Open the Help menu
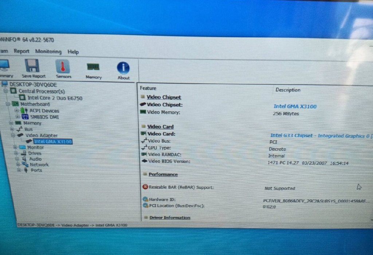 [73, 52]
